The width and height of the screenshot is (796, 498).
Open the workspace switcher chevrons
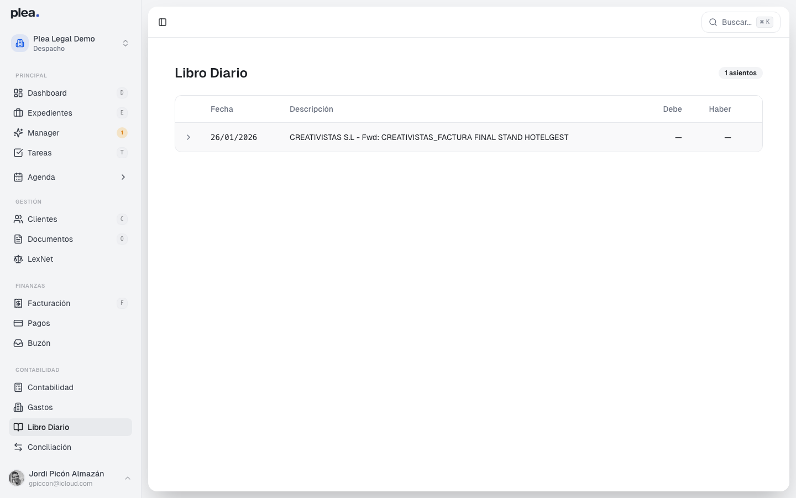coord(125,43)
